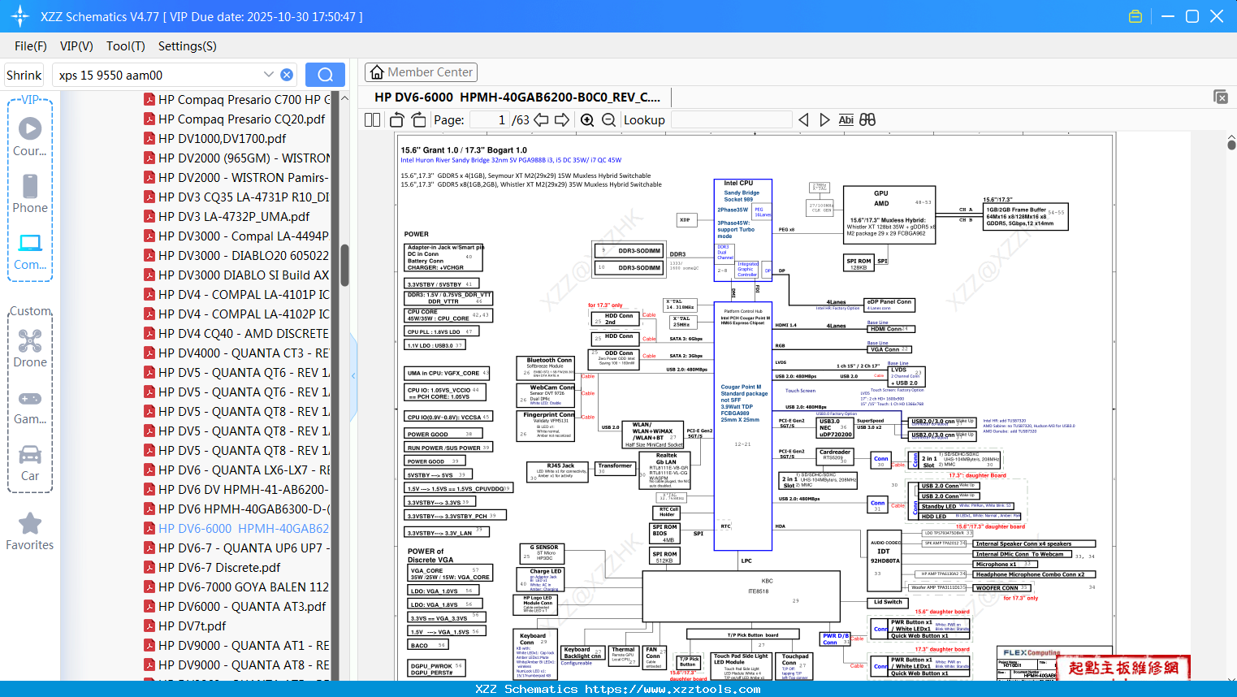Image resolution: width=1237 pixels, height=697 pixels.
Task: Click the Shrink button
Action: coord(24,75)
